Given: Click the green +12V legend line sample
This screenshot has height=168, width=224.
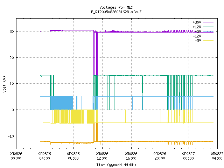Looking at the screenshot, I should click(208, 27).
